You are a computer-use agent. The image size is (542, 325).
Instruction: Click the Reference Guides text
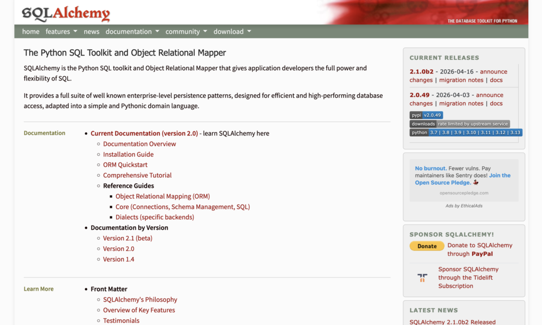[x=129, y=186]
